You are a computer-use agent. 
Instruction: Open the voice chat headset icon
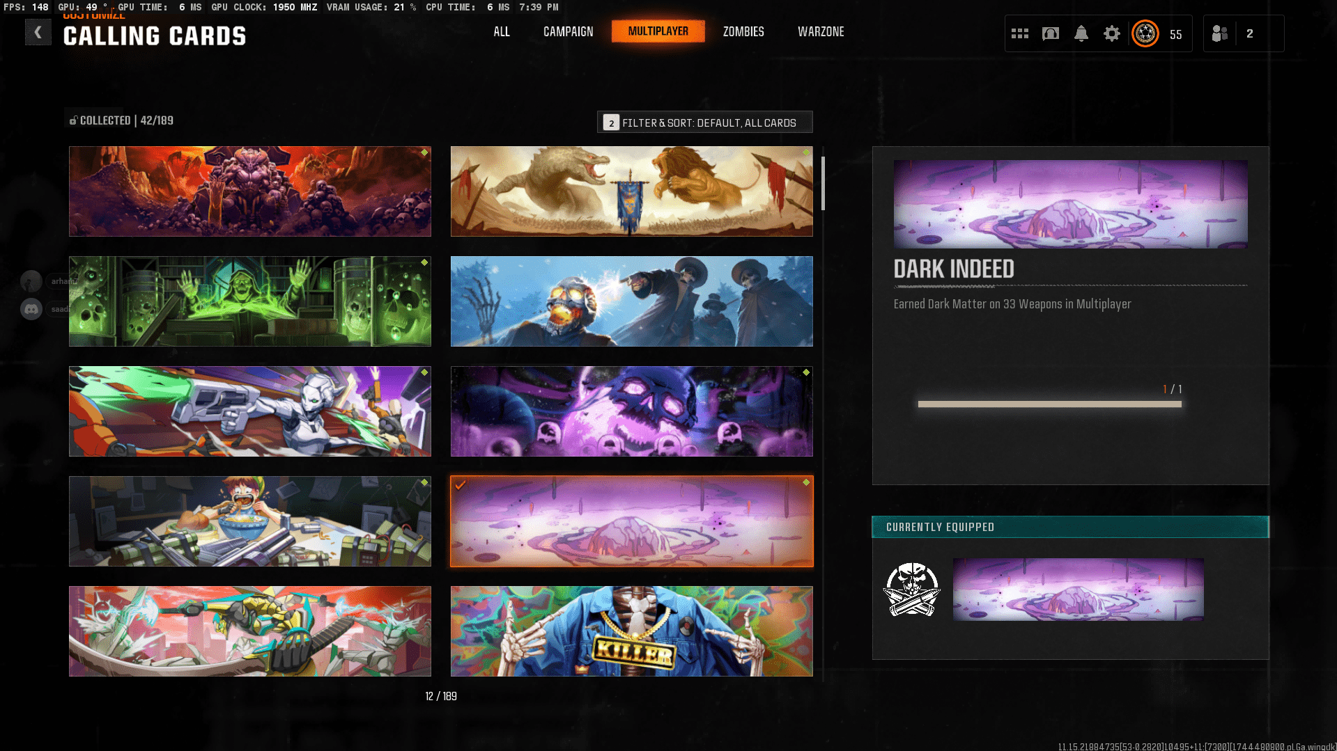click(x=1050, y=33)
